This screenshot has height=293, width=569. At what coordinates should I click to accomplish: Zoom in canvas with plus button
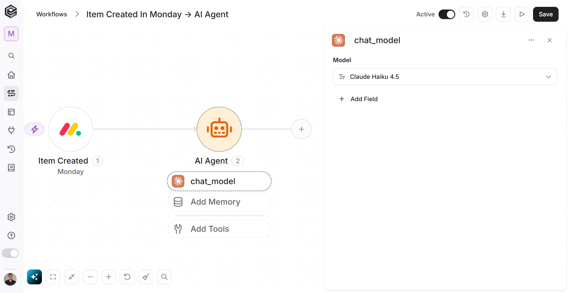[109, 277]
